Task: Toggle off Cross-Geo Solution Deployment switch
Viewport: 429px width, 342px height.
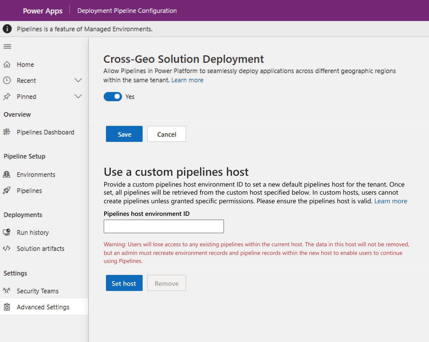Action: [x=113, y=97]
